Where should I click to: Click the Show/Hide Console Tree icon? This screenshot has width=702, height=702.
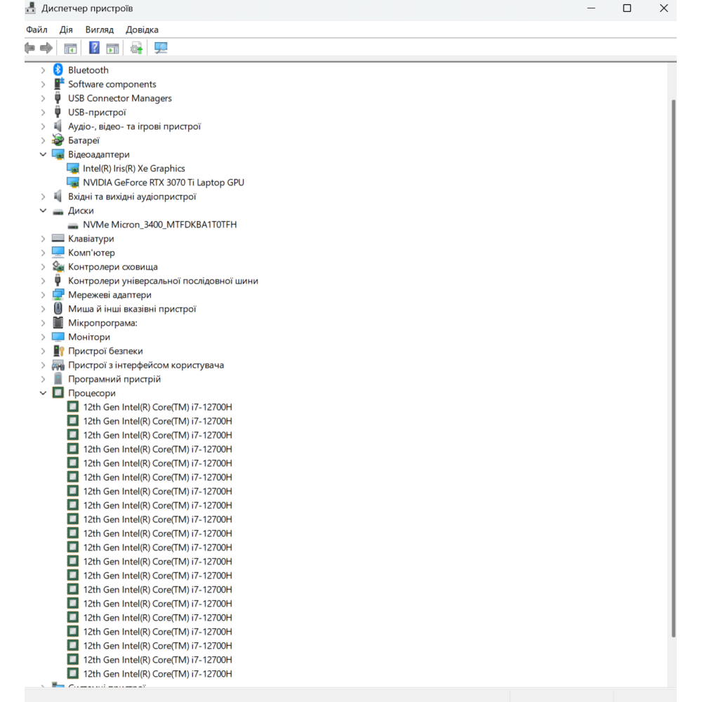click(x=70, y=48)
